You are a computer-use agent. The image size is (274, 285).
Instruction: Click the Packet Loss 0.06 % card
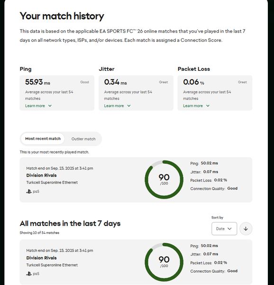pos(215,93)
